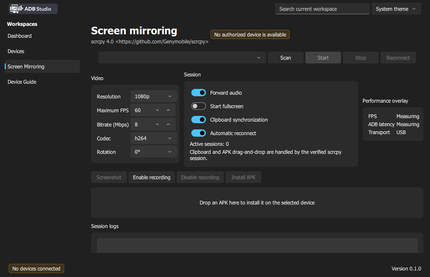Click the Session logs heading
The image size is (430, 277).
click(x=105, y=226)
